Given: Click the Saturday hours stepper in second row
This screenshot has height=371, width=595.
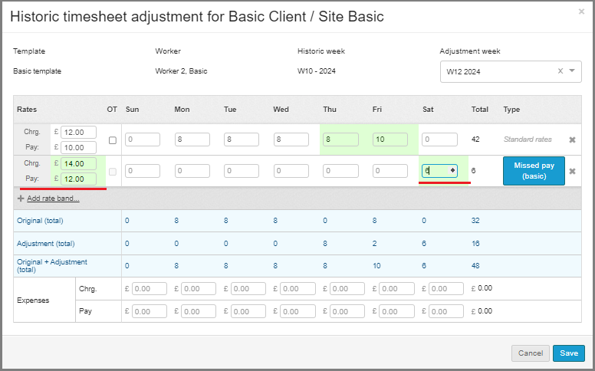Looking at the screenshot, I should pos(452,171).
